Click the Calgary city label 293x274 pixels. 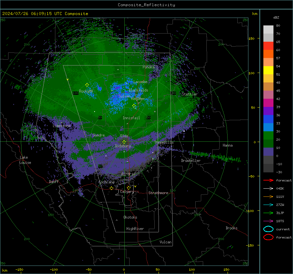coord(127,192)
